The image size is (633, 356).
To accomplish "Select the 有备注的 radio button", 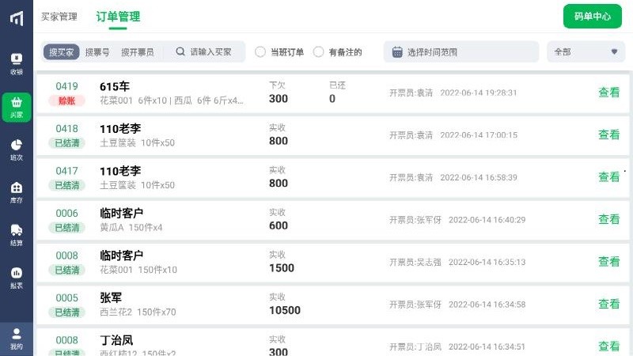I will 319,52.
